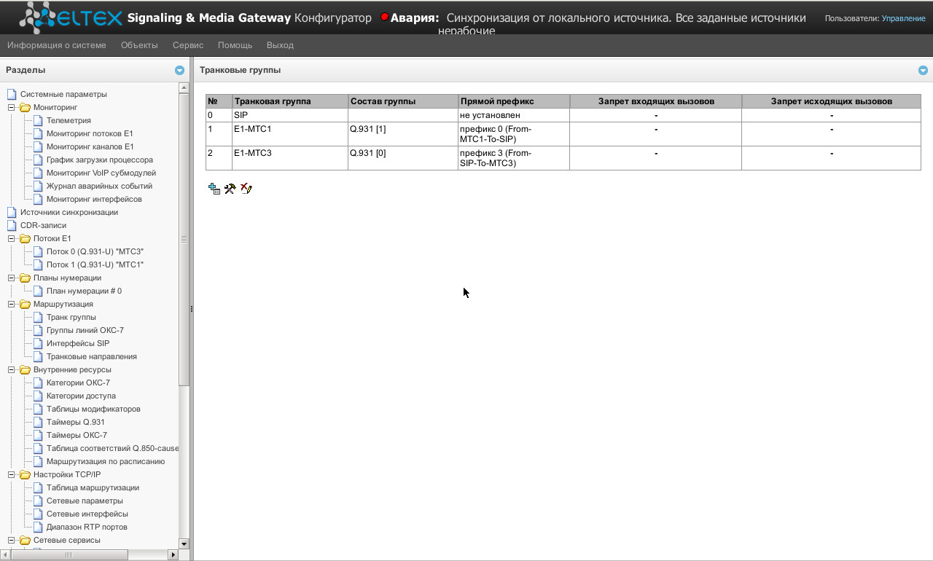This screenshot has width=933, height=561.
Task: Select Поток 0 (Q.931-U) "МТС3"
Action: pyautogui.click(x=95, y=251)
